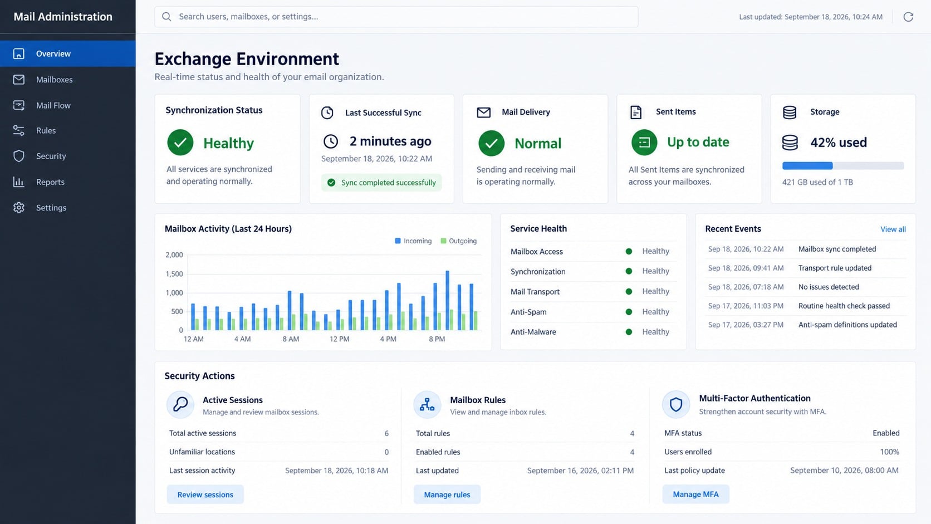The image size is (931, 524).
Task: Click the Overview sidebar icon
Action: [x=19, y=53]
